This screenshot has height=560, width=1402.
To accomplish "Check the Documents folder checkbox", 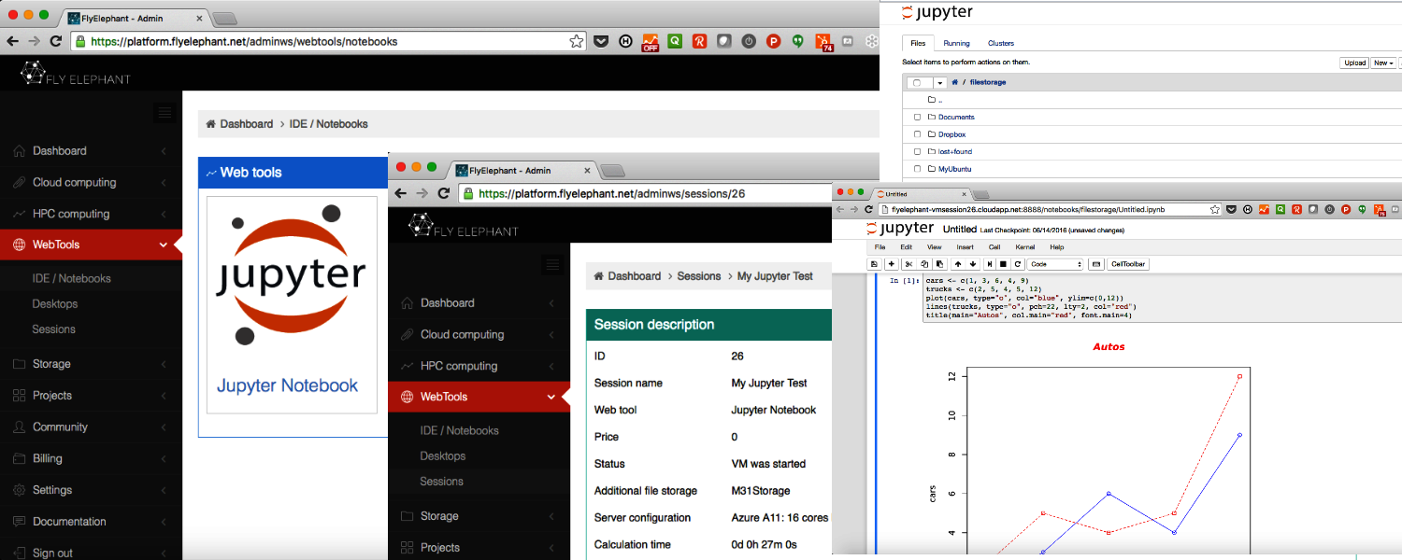I will (916, 117).
